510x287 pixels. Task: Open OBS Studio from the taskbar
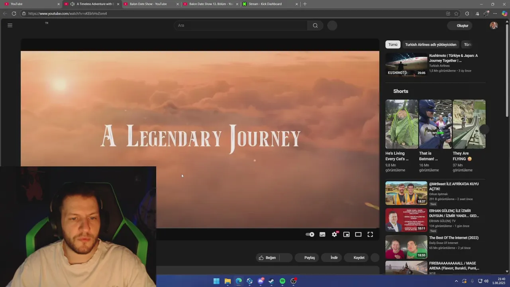point(294,281)
